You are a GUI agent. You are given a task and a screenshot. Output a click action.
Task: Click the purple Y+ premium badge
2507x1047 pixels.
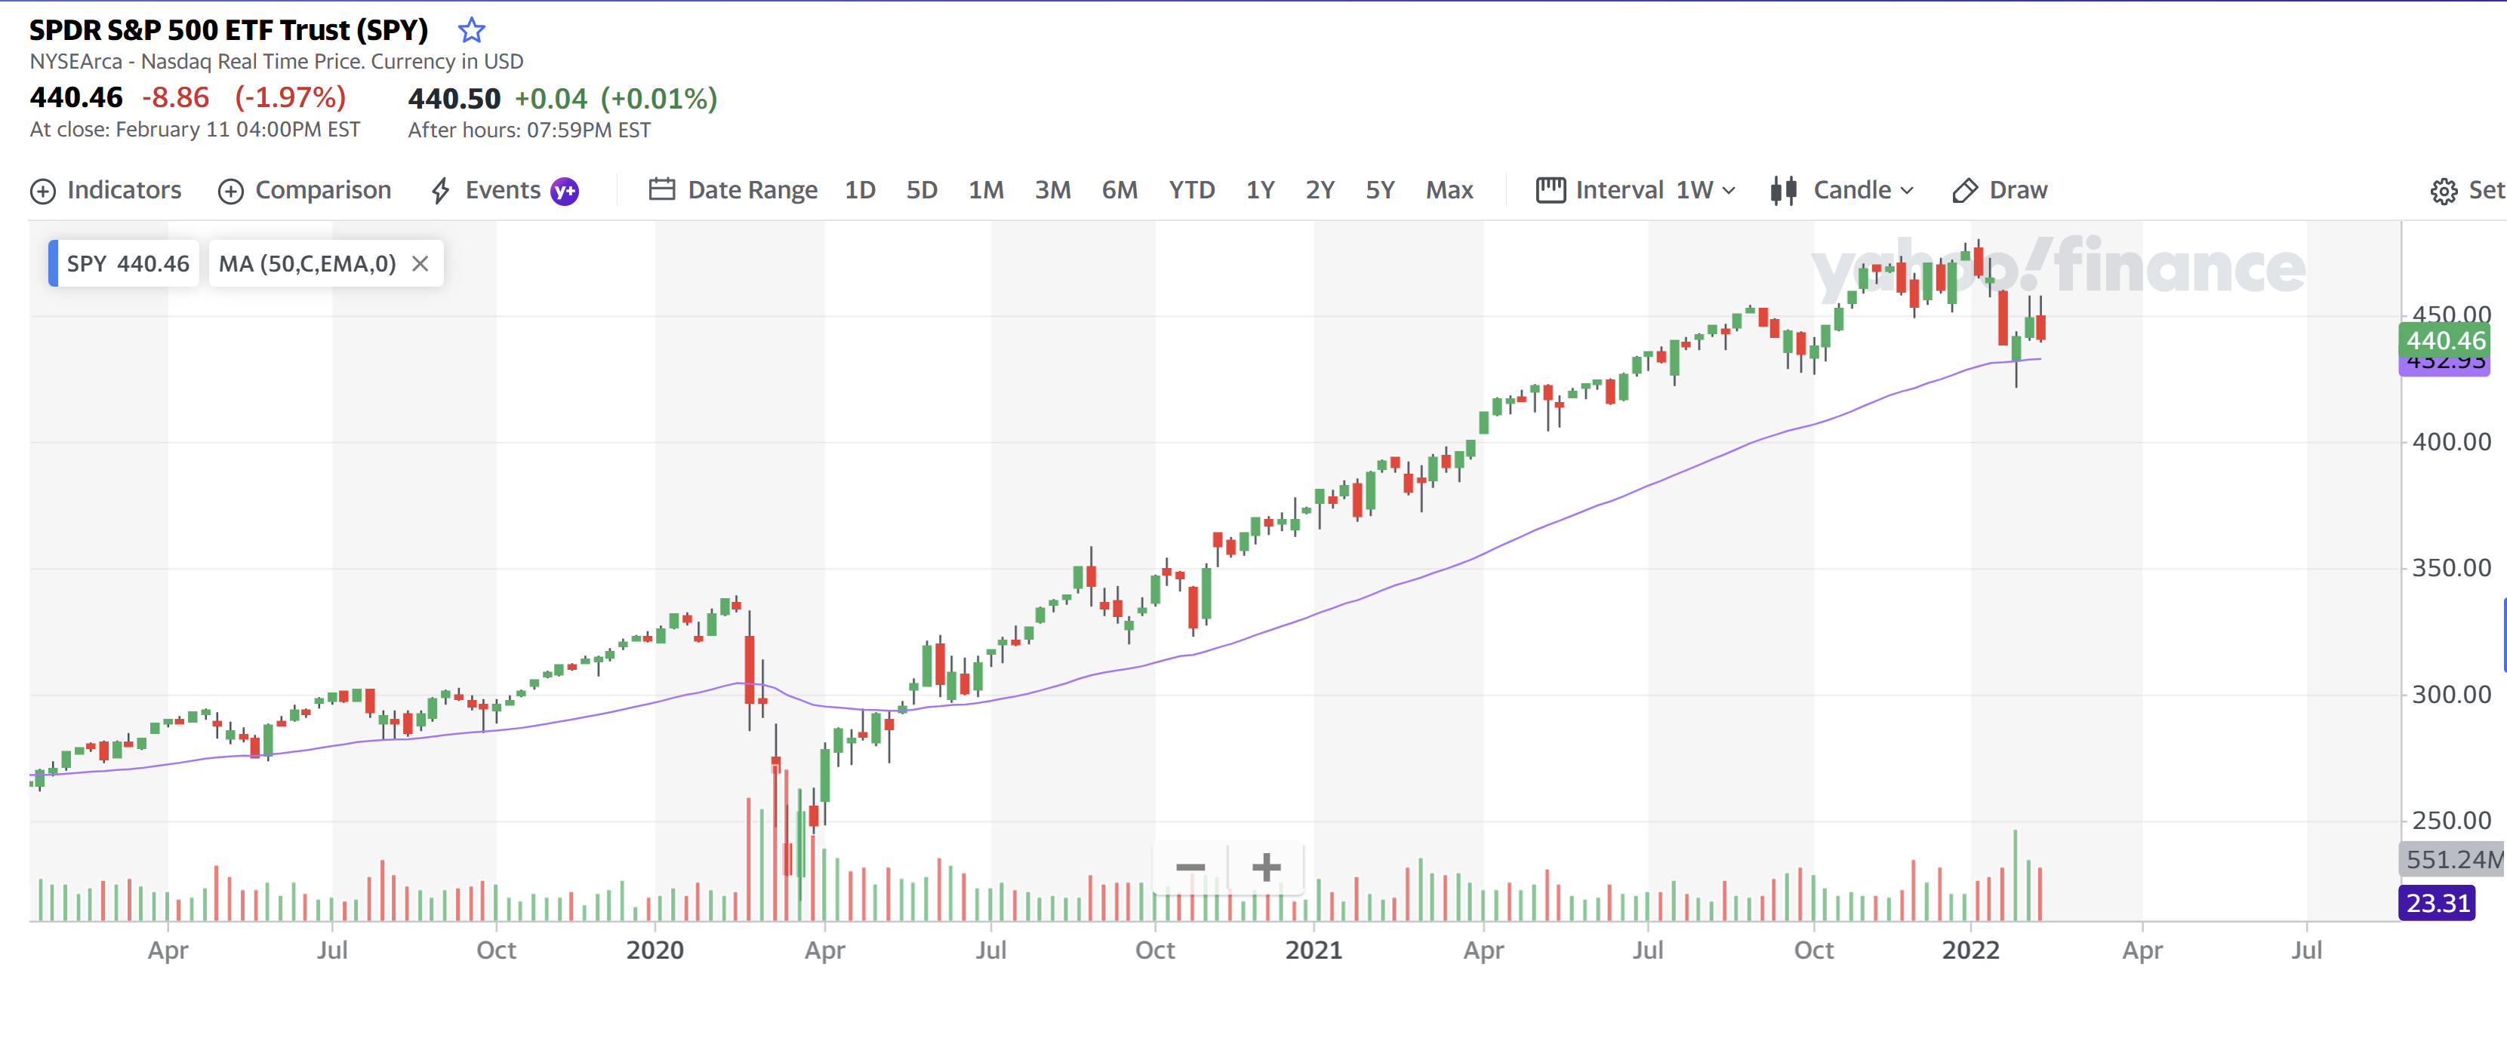coord(565,192)
